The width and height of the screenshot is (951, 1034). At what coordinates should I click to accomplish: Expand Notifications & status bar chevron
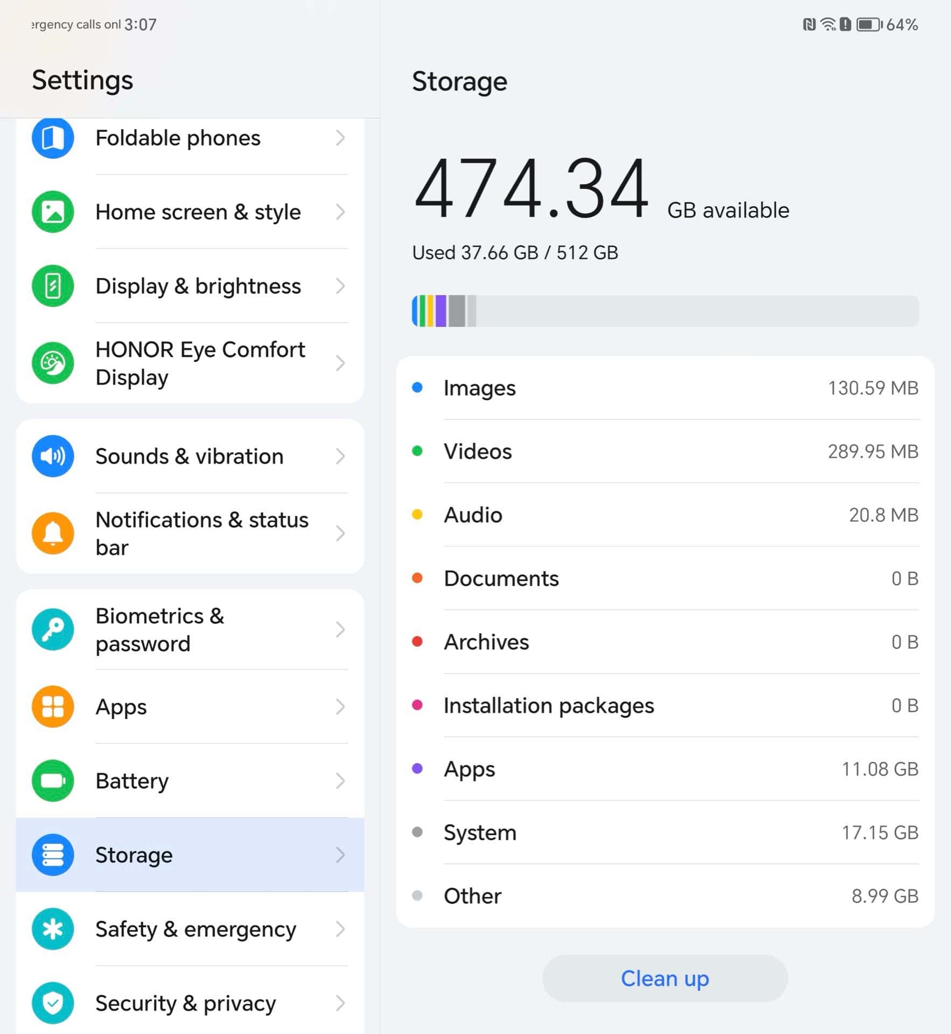340,533
